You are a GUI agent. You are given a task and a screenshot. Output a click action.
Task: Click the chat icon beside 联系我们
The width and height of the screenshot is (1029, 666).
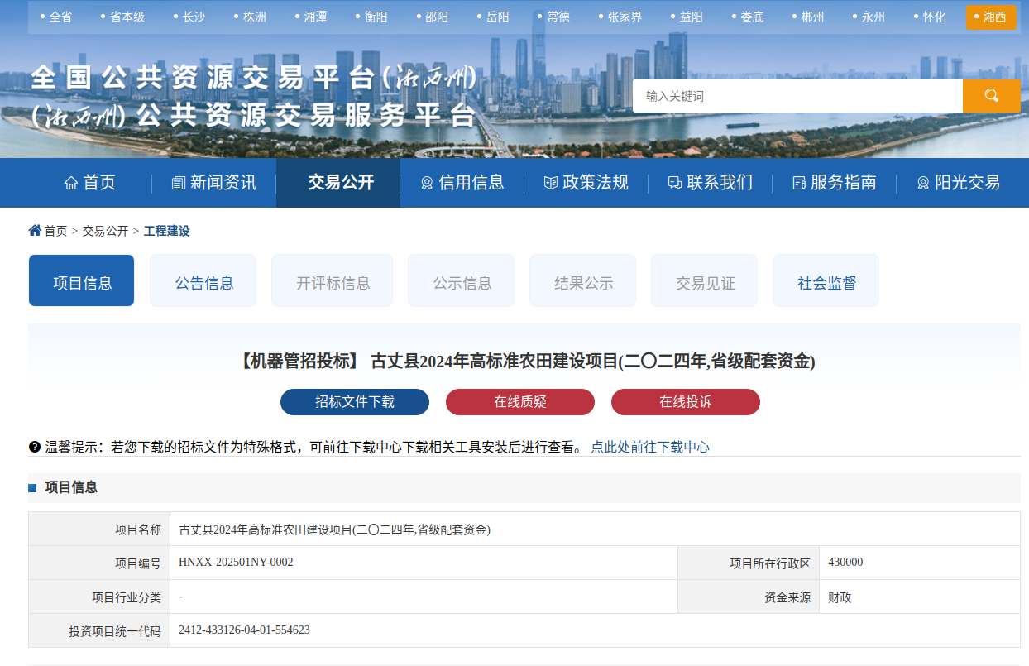point(675,183)
